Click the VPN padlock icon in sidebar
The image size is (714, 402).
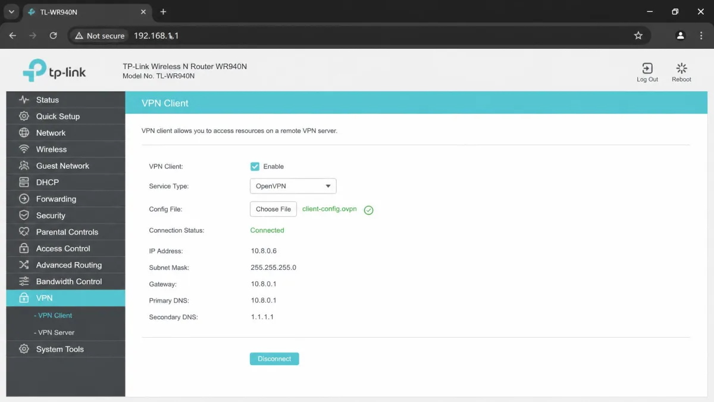[24, 298]
